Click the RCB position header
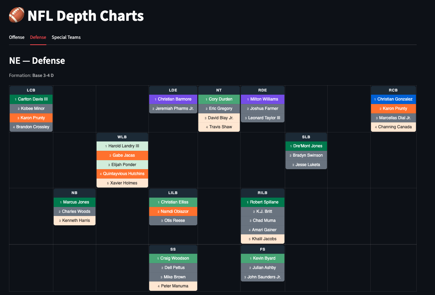This screenshot has height=295, width=435. (393, 90)
